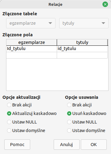This screenshot has width=111, height=154.
Task: Confirm the relation with OK
Action: pyautogui.click(x=94, y=145)
